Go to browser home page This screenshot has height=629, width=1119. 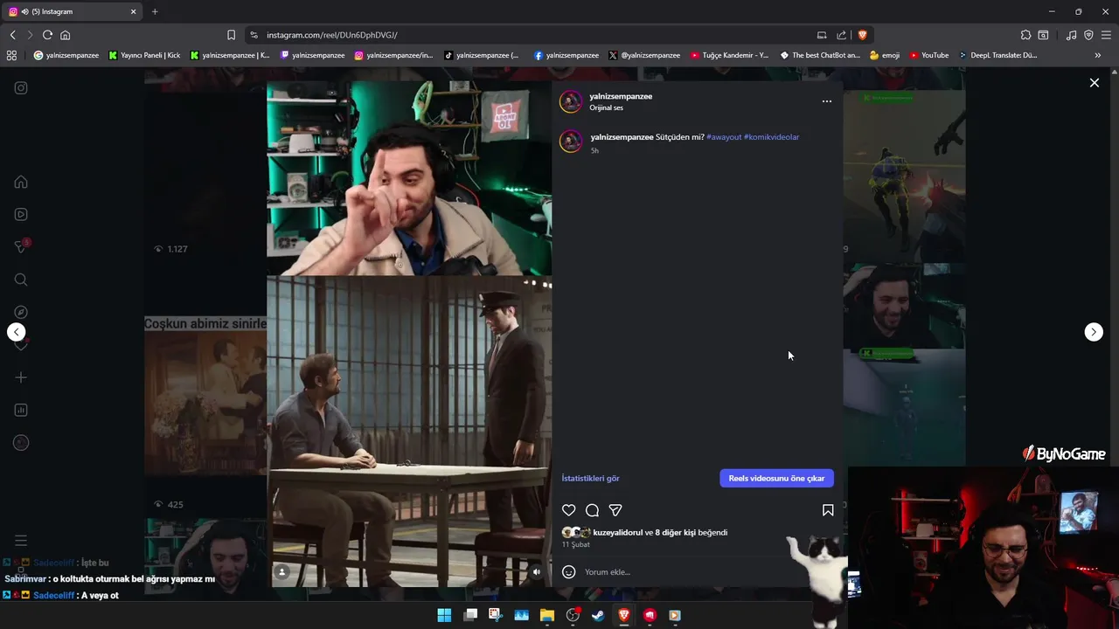[65, 35]
